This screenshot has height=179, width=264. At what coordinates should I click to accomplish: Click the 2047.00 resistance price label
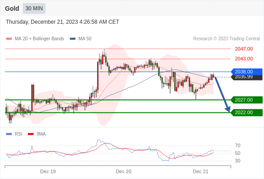(244, 49)
